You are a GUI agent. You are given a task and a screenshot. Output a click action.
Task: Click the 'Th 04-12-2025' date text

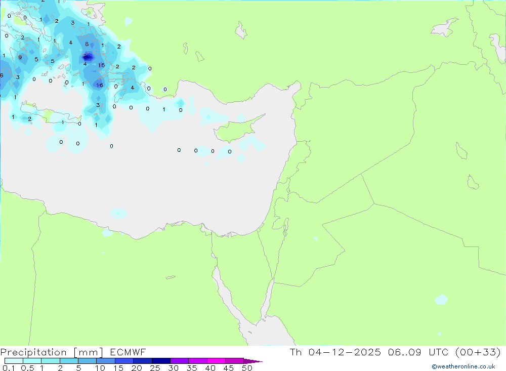pyautogui.click(x=335, y=352)
